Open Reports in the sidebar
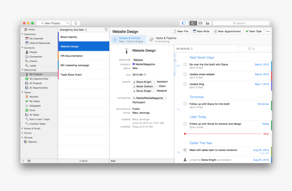 (31, 142)
